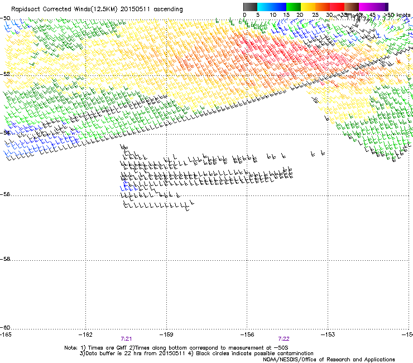Click the cyan 5-10 knots legend swatch
Viewport: 413px width, 363px height.
(265, 7)
